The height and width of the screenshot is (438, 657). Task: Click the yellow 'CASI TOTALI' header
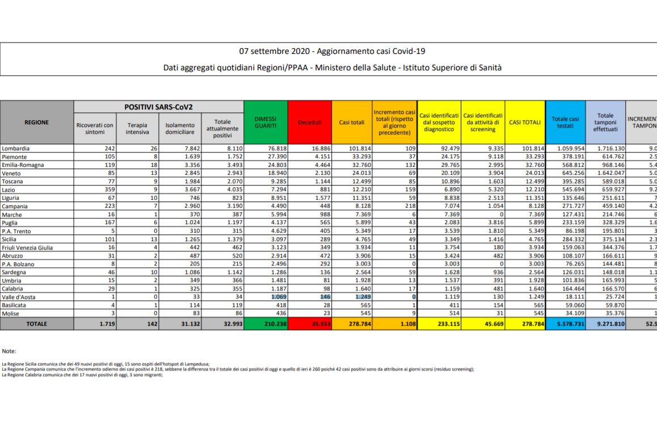[525, 122]
